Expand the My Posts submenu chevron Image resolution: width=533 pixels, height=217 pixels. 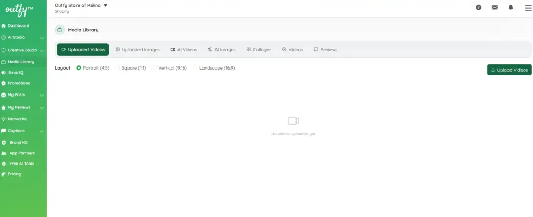tap(42, 96)
